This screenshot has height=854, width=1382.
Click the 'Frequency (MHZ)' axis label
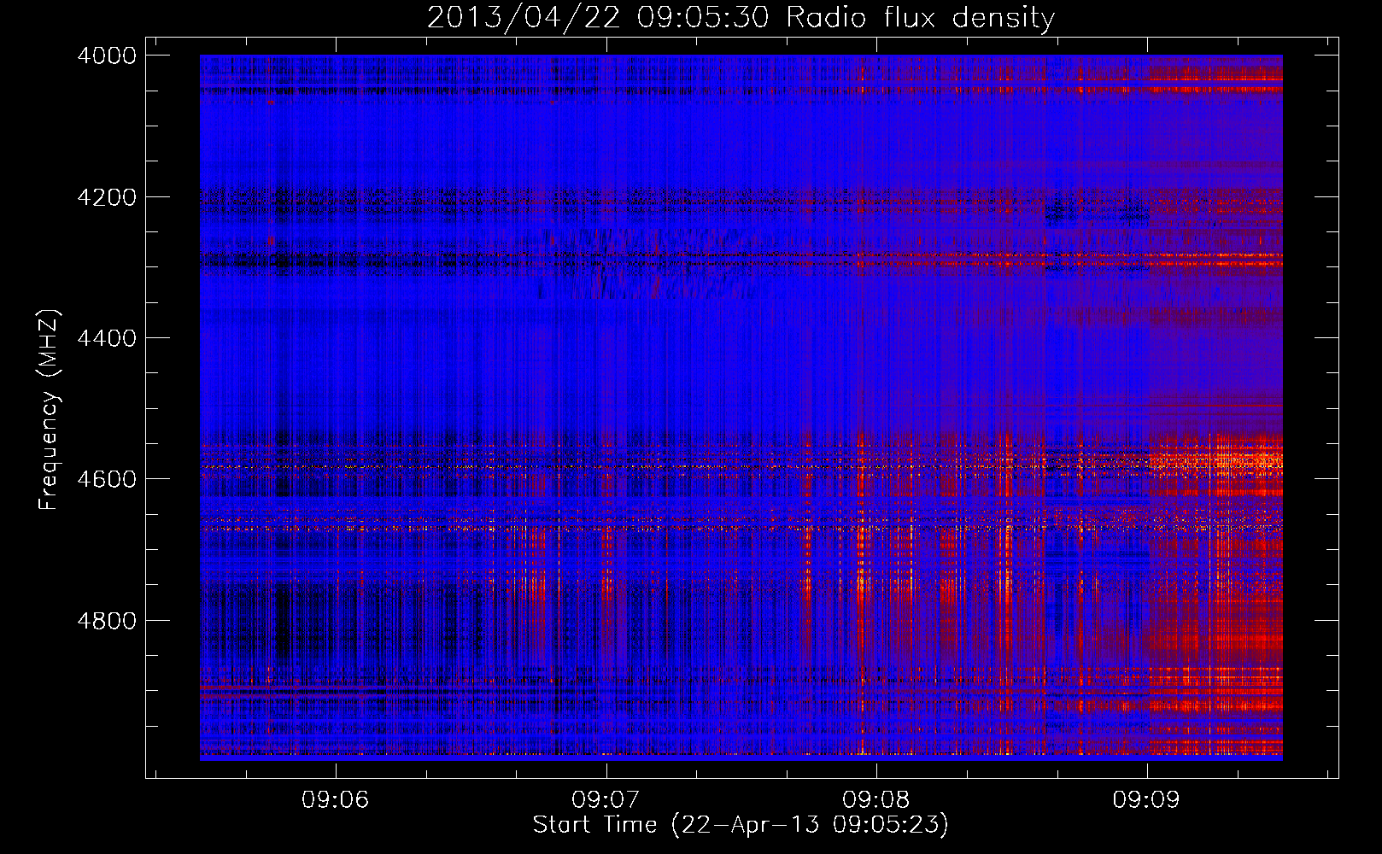pos(49,410)
